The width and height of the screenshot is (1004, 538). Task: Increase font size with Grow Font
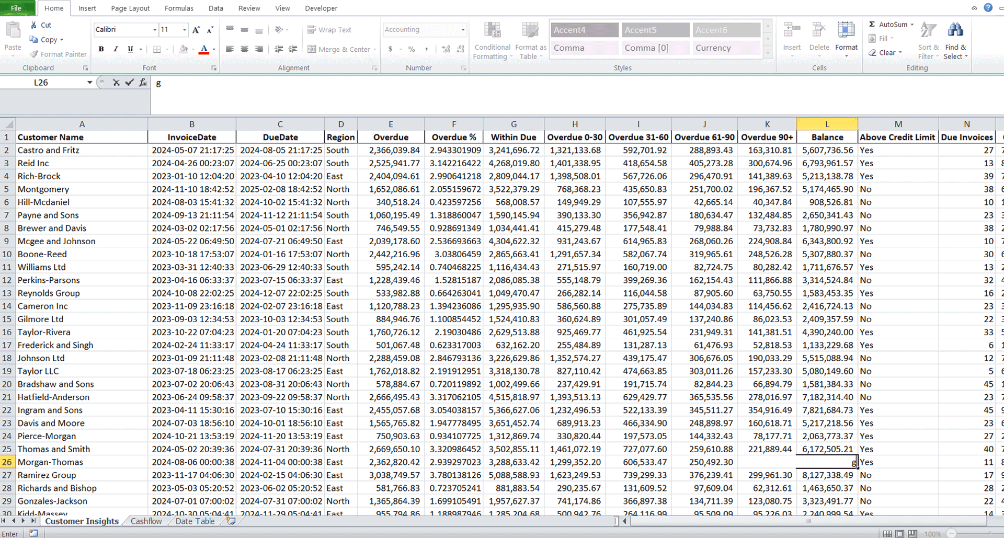click(196, 30)
